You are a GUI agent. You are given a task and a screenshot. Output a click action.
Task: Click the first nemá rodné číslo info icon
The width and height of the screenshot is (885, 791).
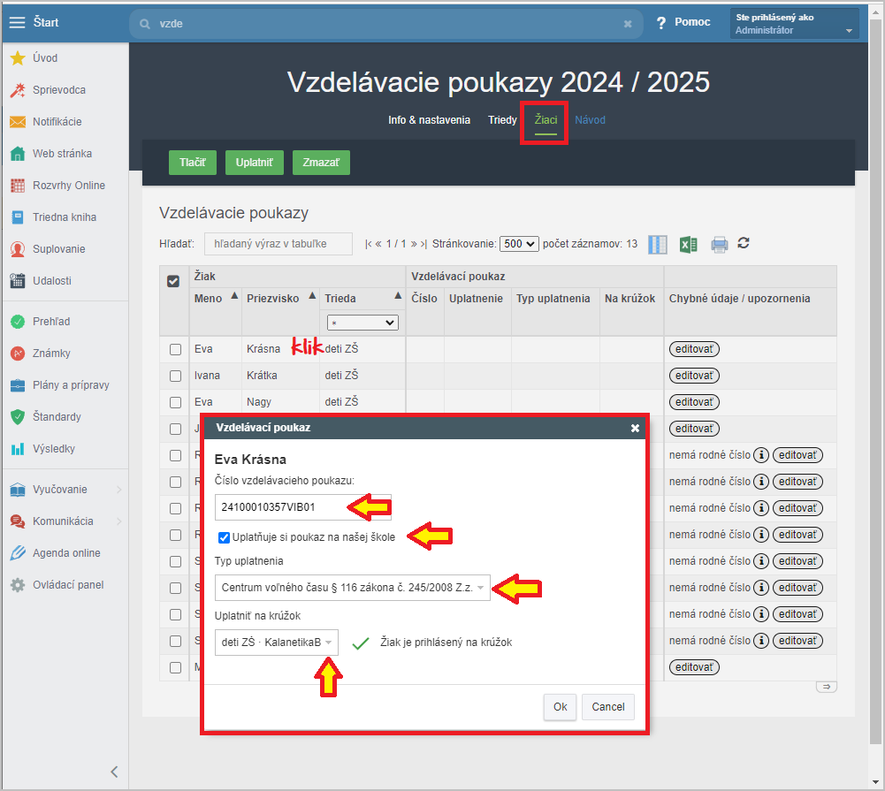[x=761, y=455]
